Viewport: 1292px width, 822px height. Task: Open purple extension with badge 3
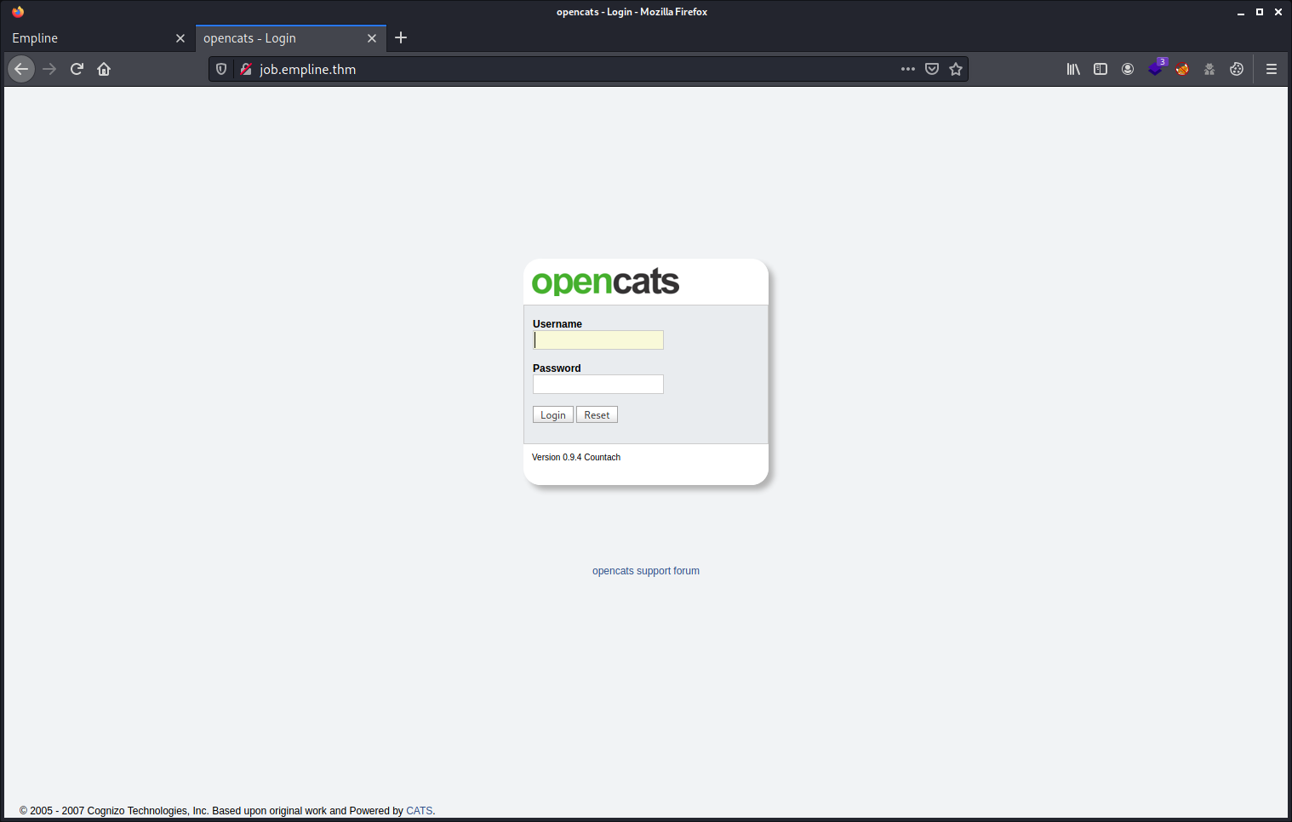click(x=1156, y=68)
